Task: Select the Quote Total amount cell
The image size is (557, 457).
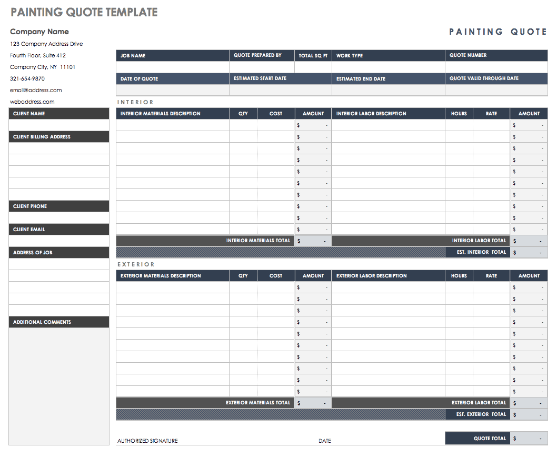Action: (529, 438)
